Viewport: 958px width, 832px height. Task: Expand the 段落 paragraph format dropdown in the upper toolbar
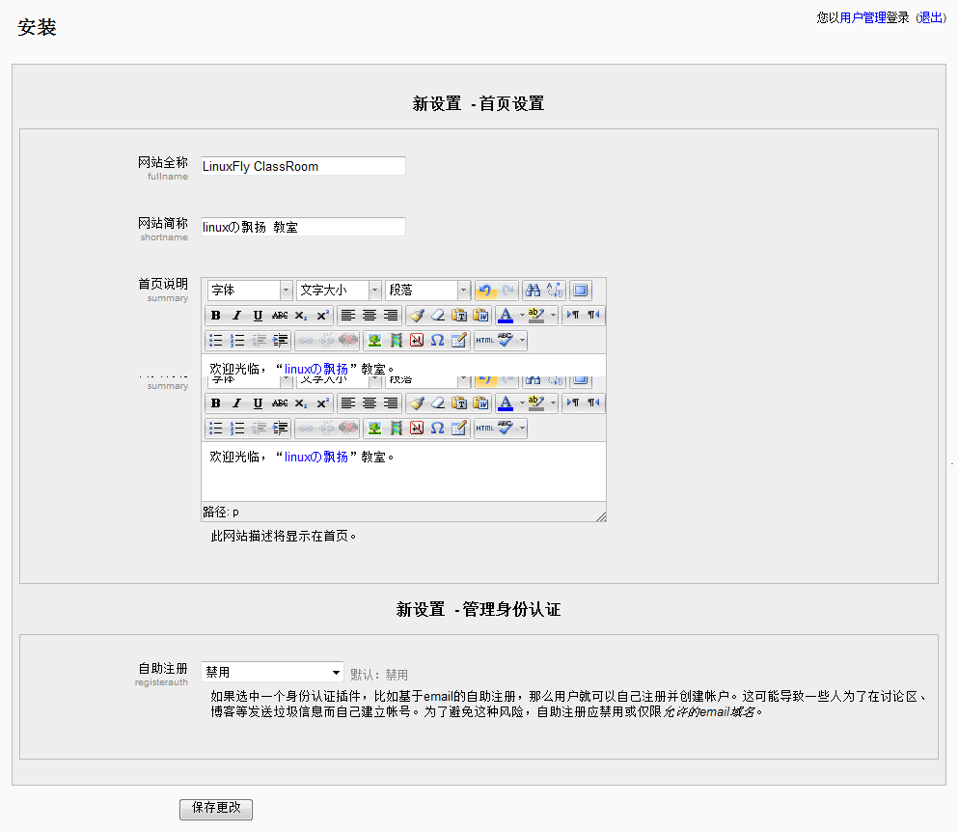(426, 291)
